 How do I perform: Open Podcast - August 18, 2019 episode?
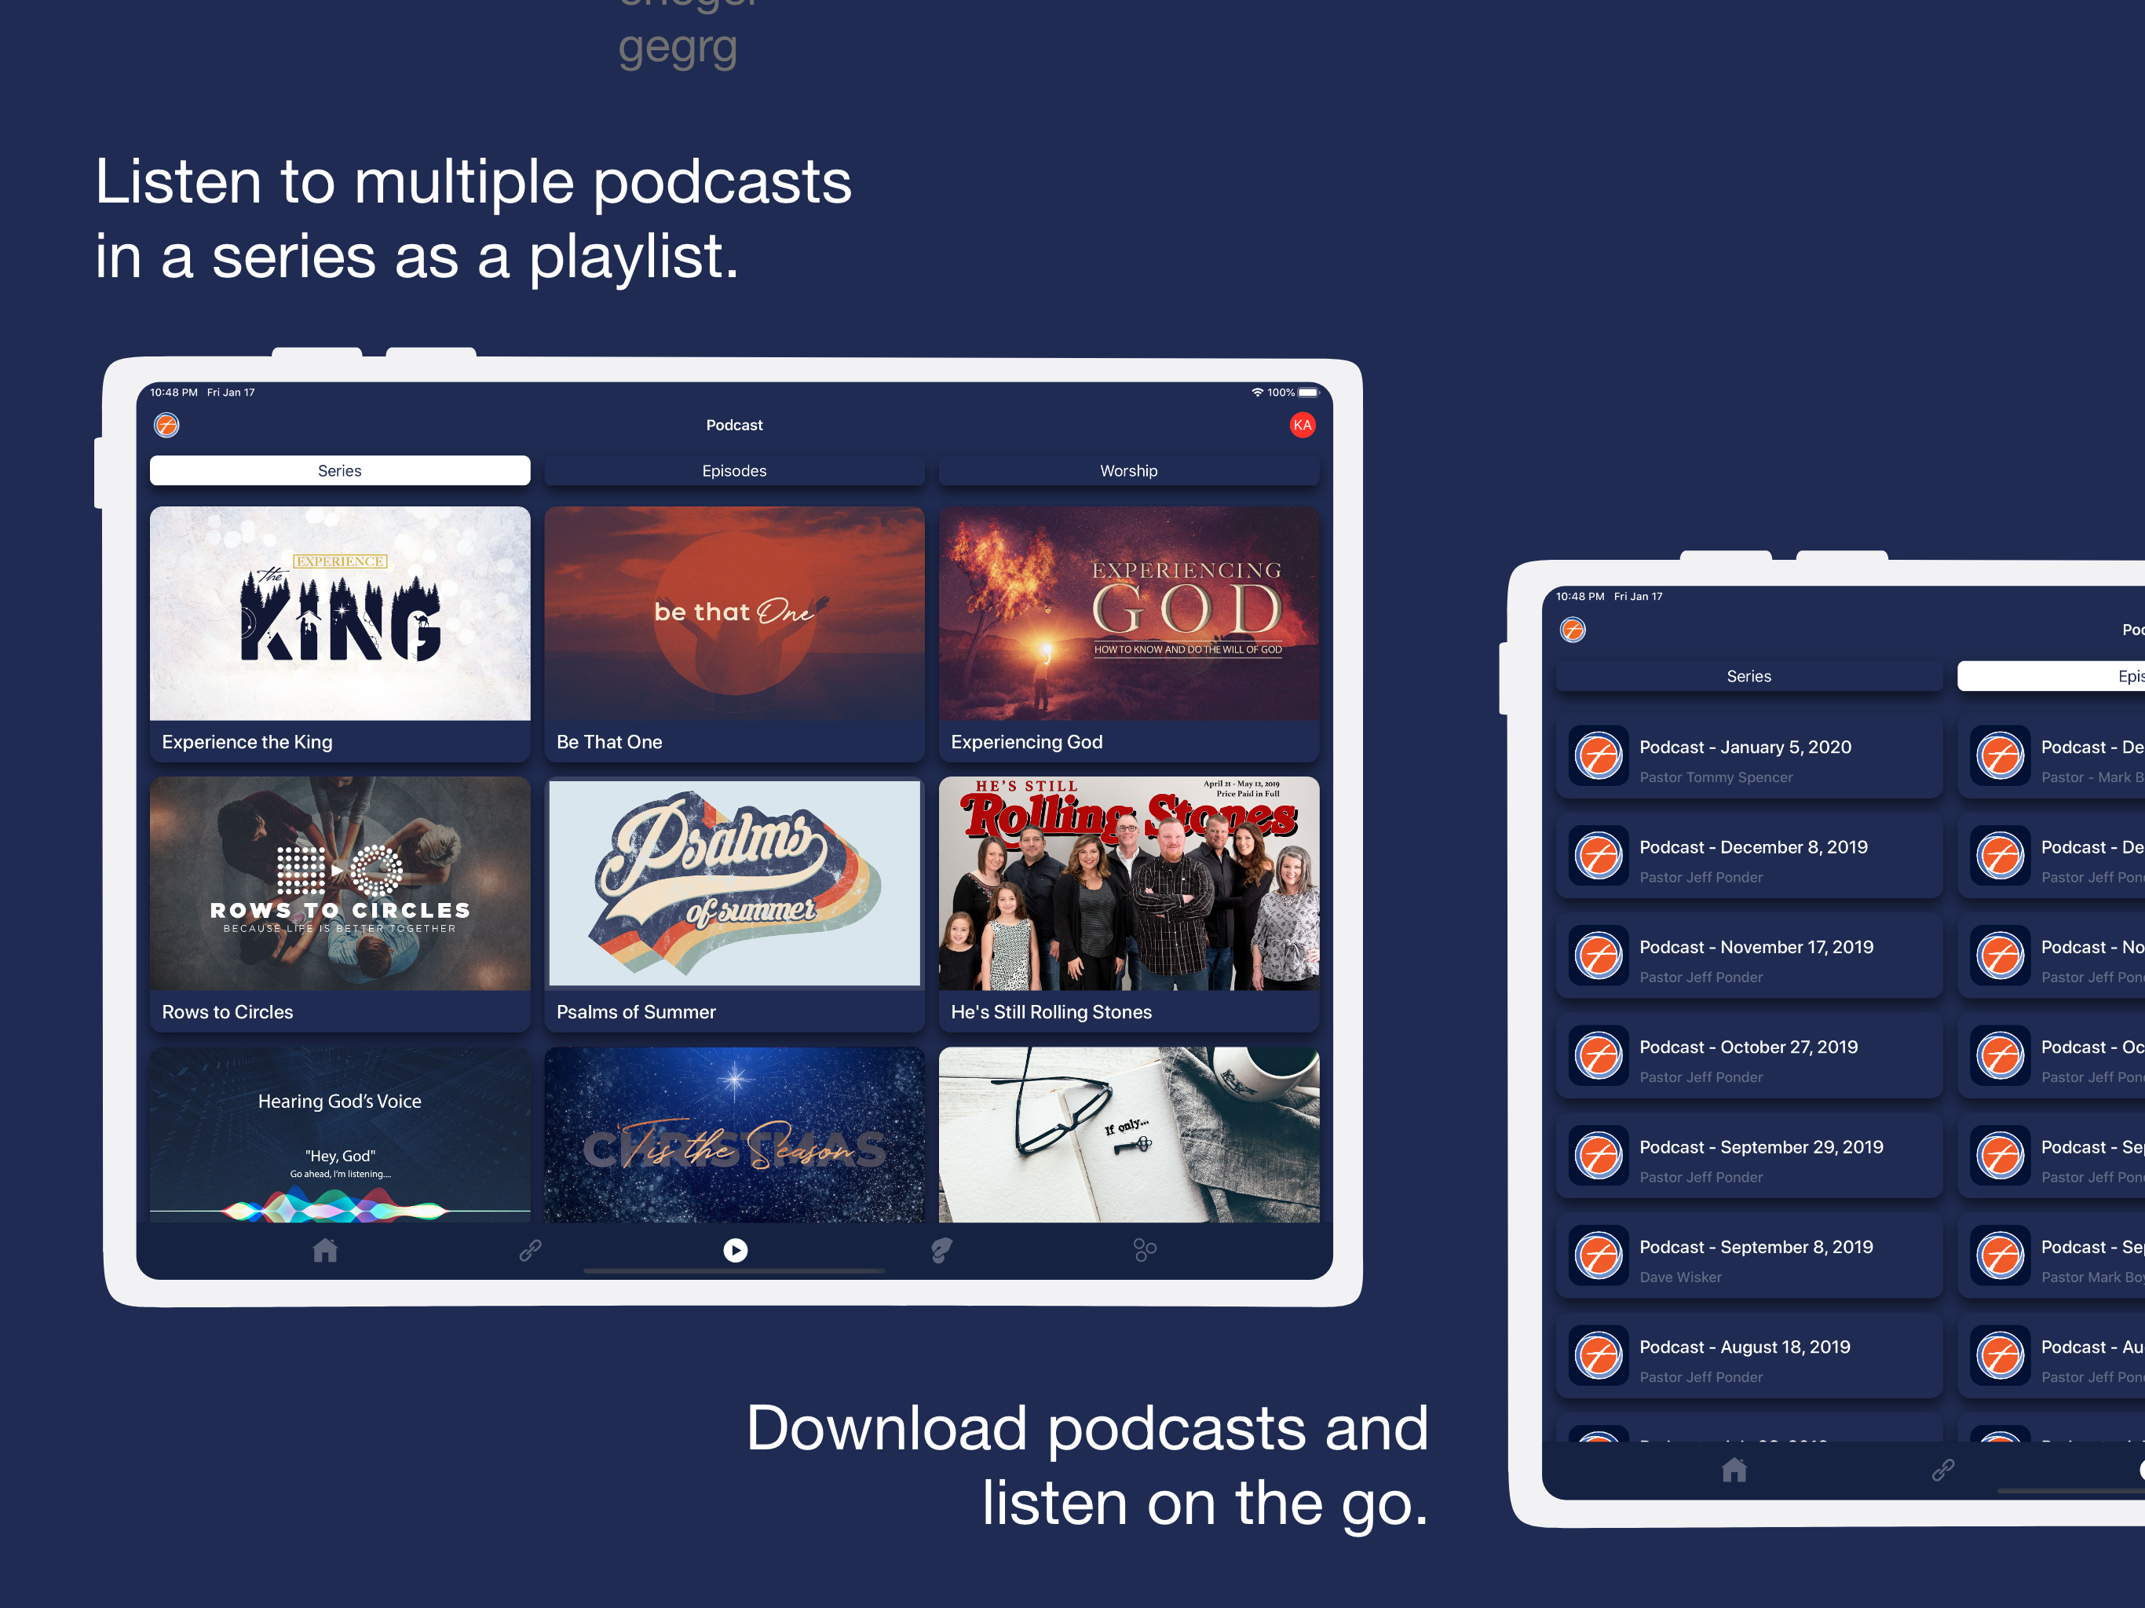[1749, 1356]
